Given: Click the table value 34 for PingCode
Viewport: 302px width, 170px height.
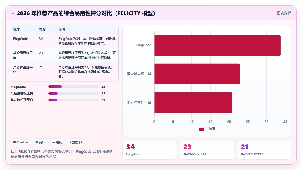Looking at the screenshot, I should pos(41,39).
